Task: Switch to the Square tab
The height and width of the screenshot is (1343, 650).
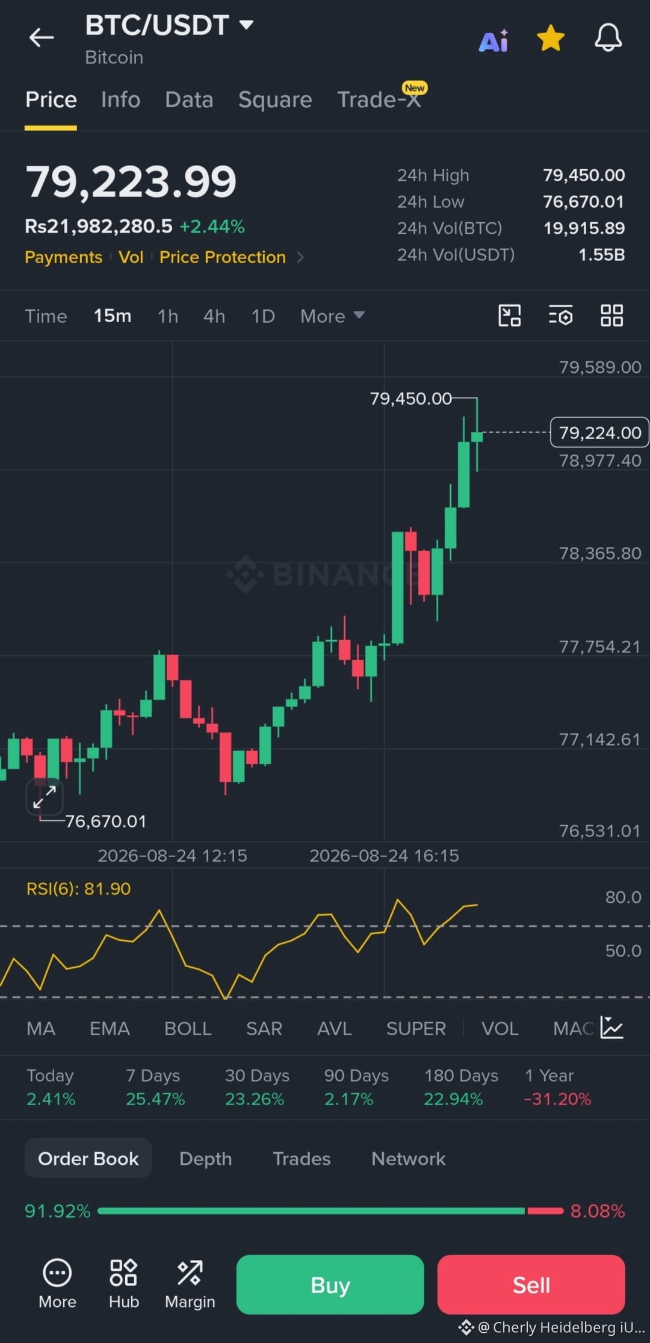Action: (275, 99)
